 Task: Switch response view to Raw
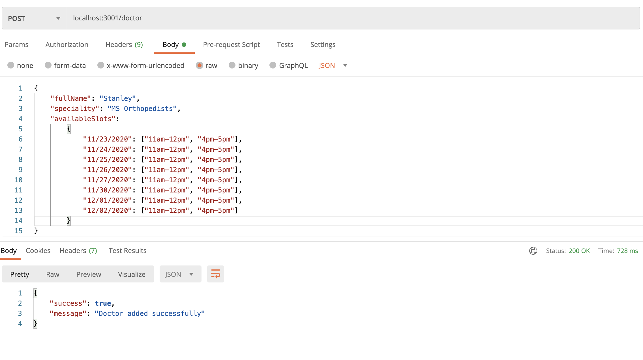[x=53, y=274]
